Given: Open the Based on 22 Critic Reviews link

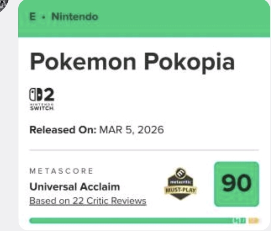Looking at the screenshot, I should pyautogui.click(x=87, y=201).
